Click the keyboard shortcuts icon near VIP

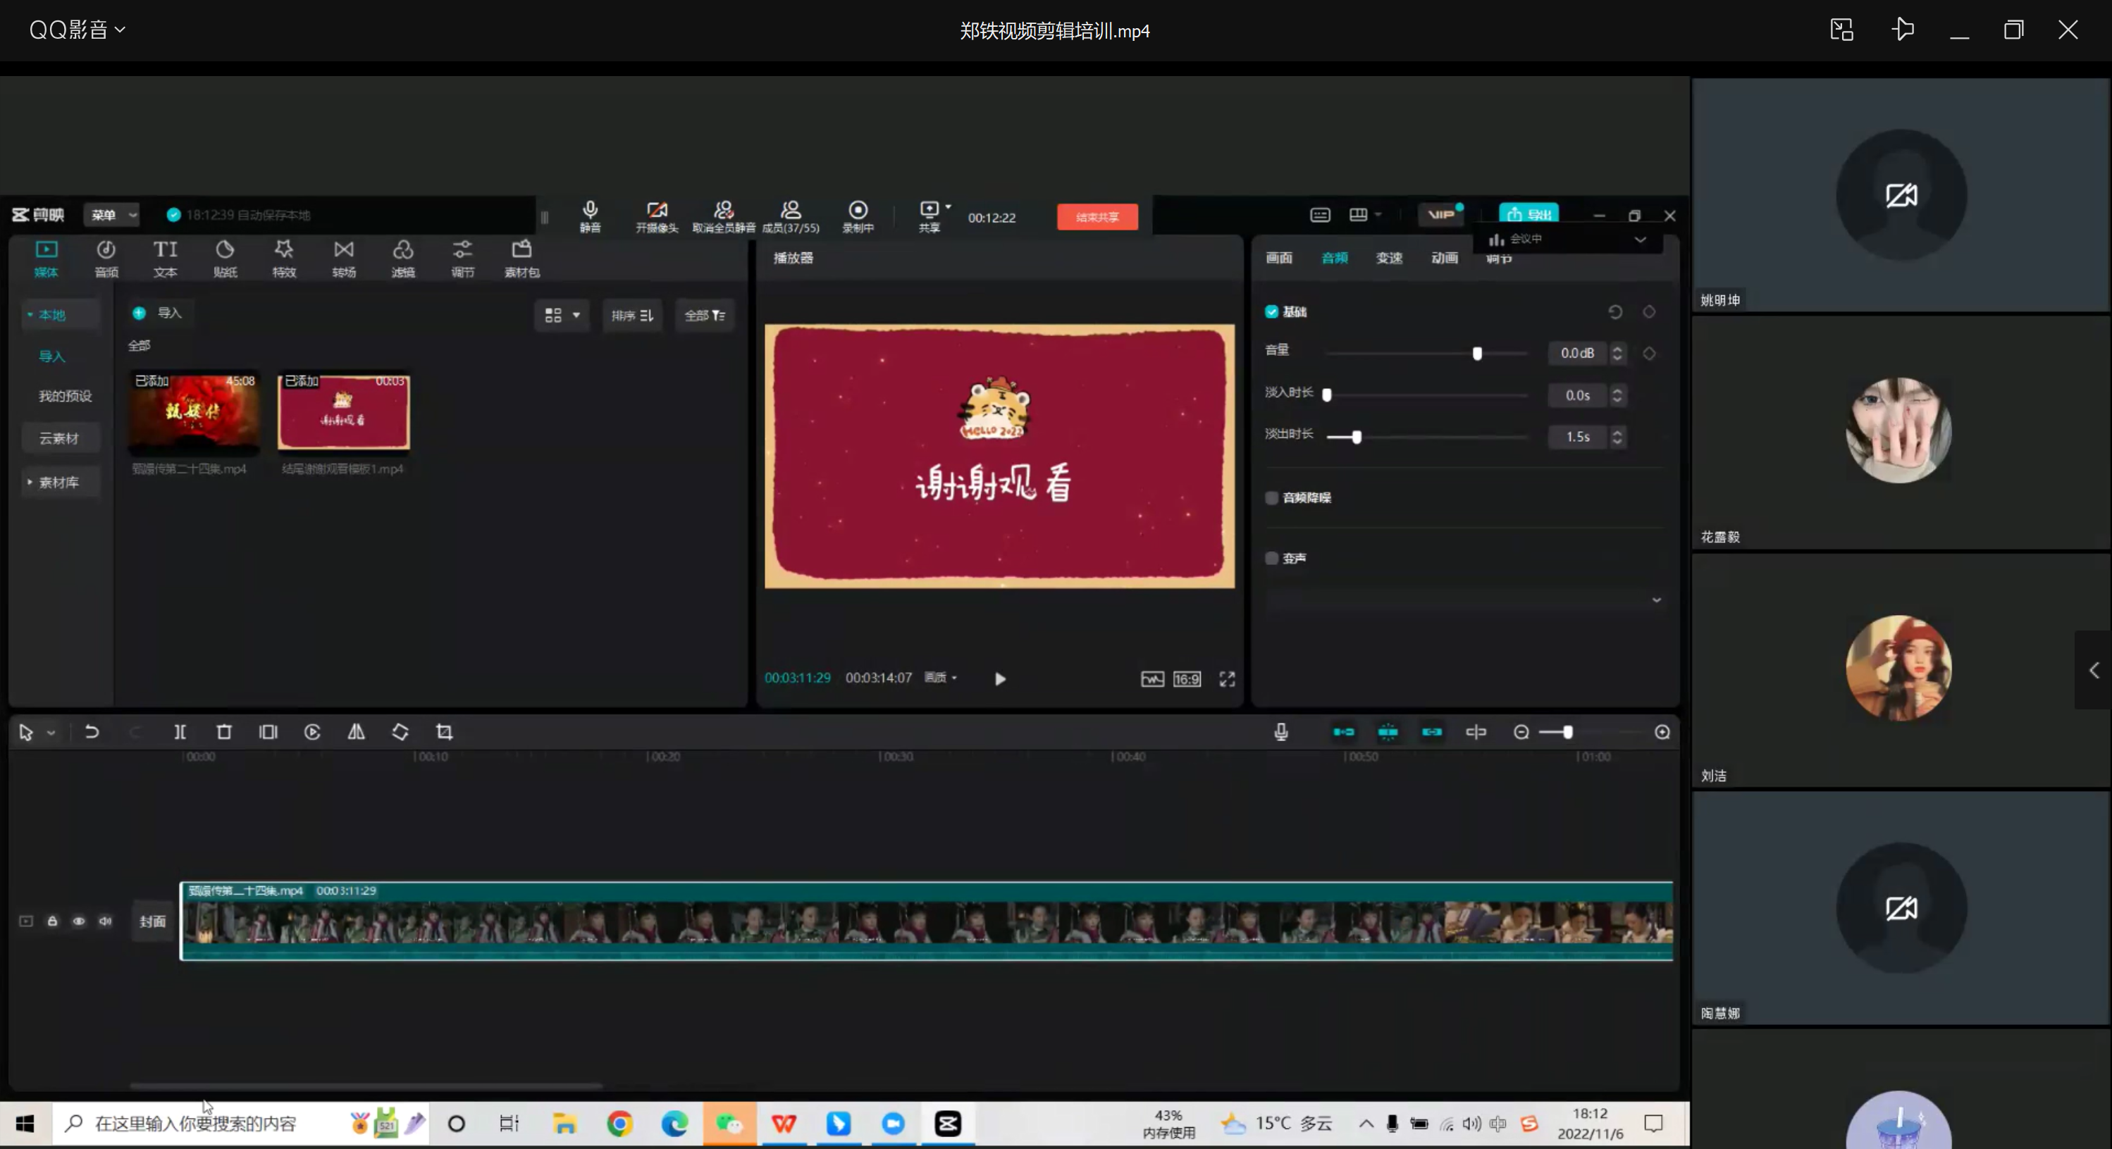1320,215
